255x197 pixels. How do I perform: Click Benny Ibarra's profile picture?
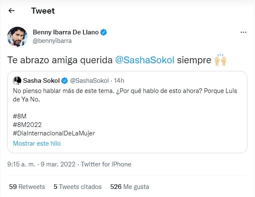17,37
